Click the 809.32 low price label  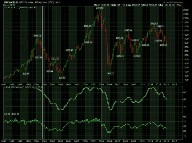[x=62, y=78]
